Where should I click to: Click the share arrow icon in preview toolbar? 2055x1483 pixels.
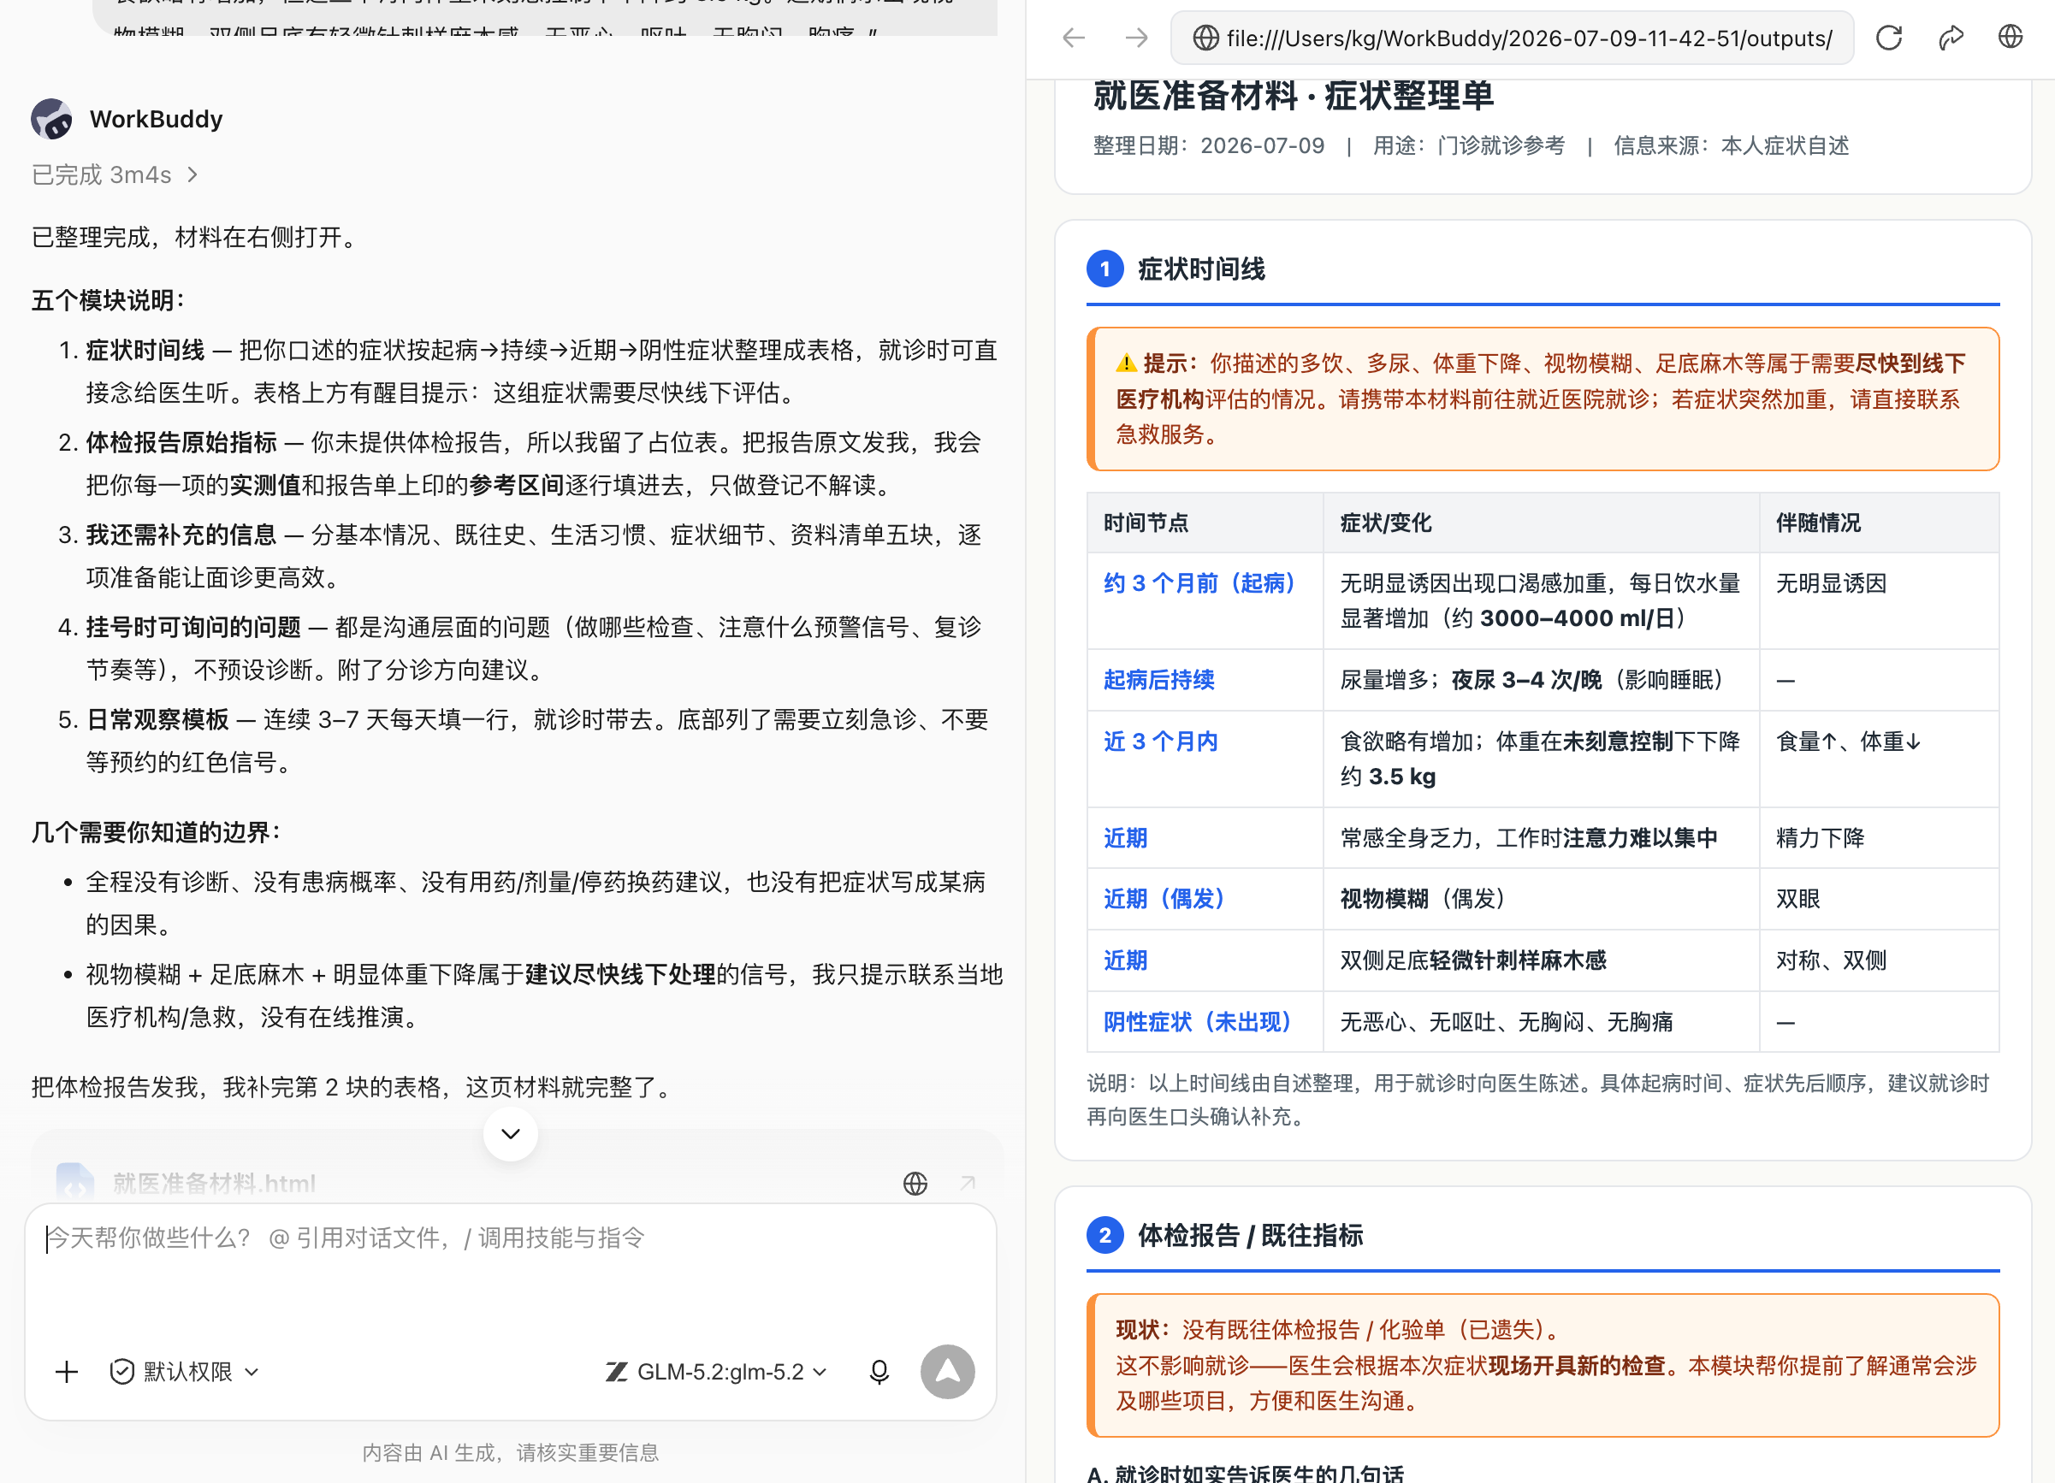point(1950,38)
